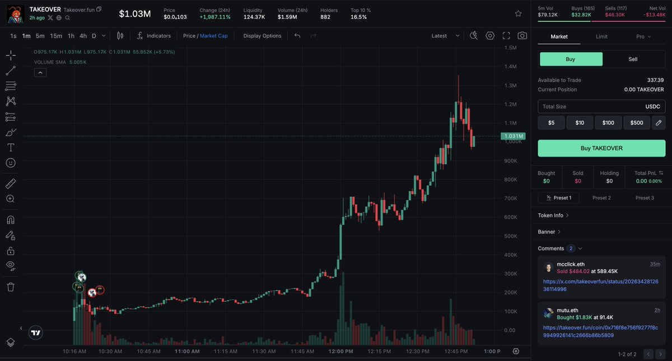Viewport: 672px width, 361px height.
Task: Toggle stay in drawing mode
Action: pyautogui.click(x=11, y=236)
